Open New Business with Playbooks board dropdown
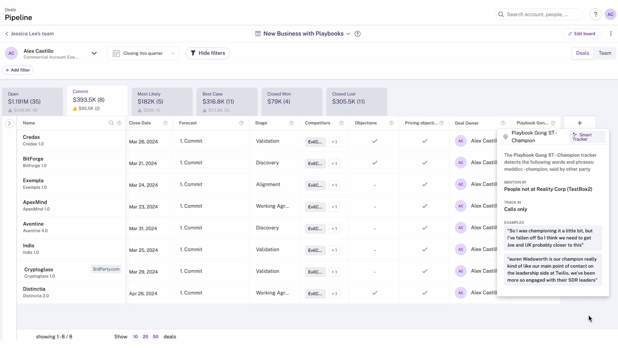Image resolution: width=618 pixels, height=348 pixels. [303, 34]
